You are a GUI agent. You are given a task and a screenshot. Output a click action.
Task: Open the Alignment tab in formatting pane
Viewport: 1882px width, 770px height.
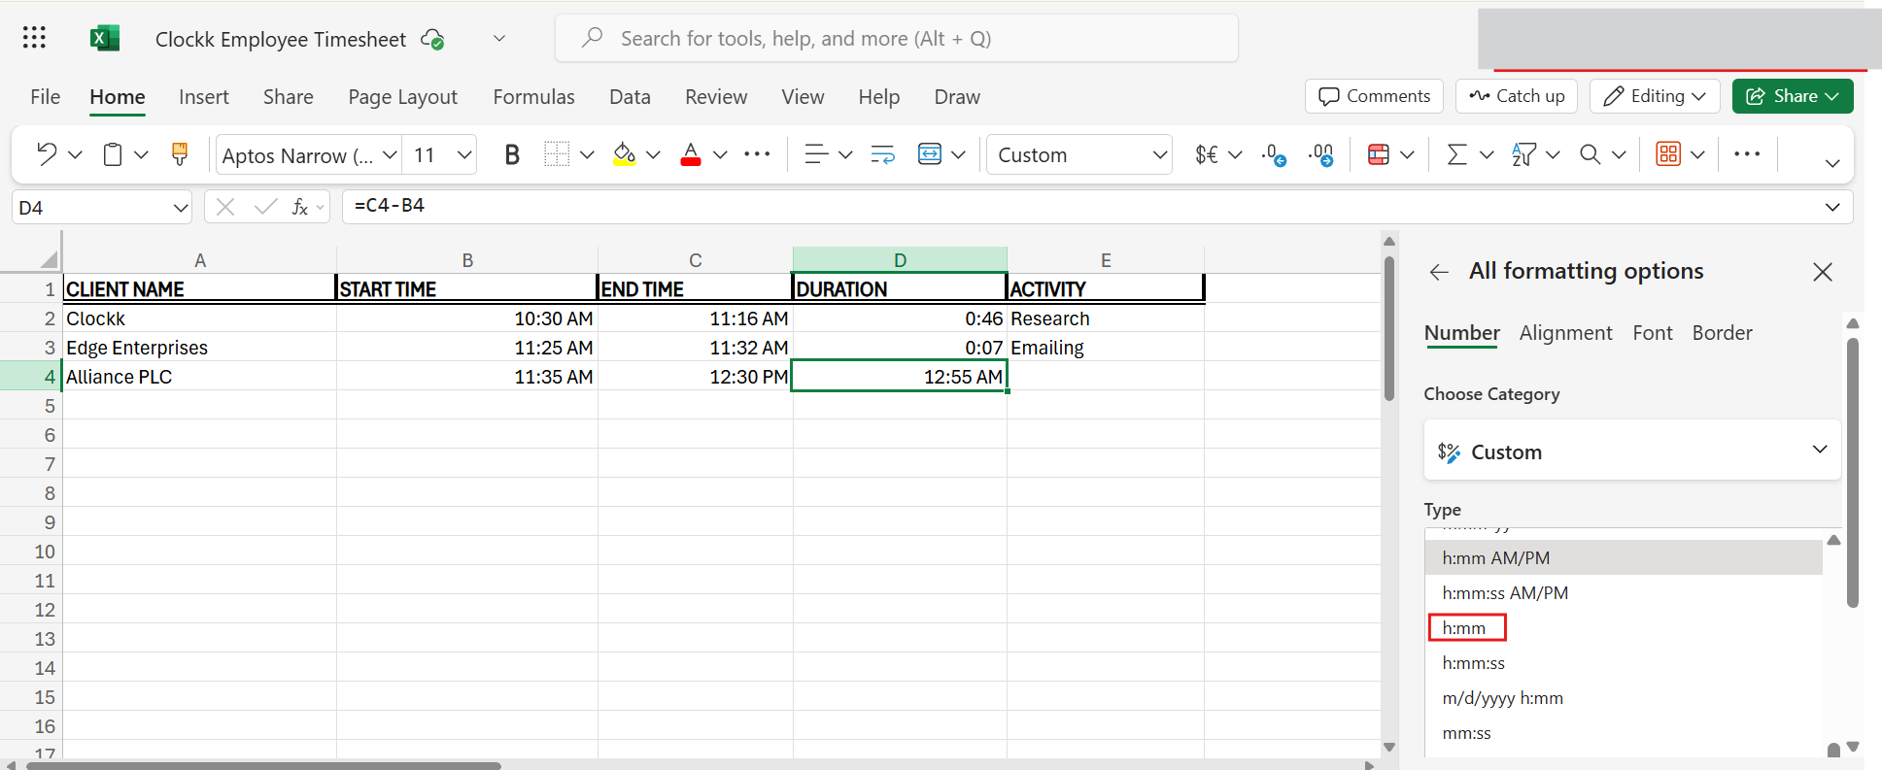(x=1565, y=333)
